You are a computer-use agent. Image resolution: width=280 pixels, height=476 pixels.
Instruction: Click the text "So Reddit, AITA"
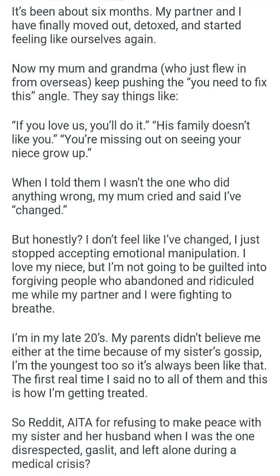[55, 423]
